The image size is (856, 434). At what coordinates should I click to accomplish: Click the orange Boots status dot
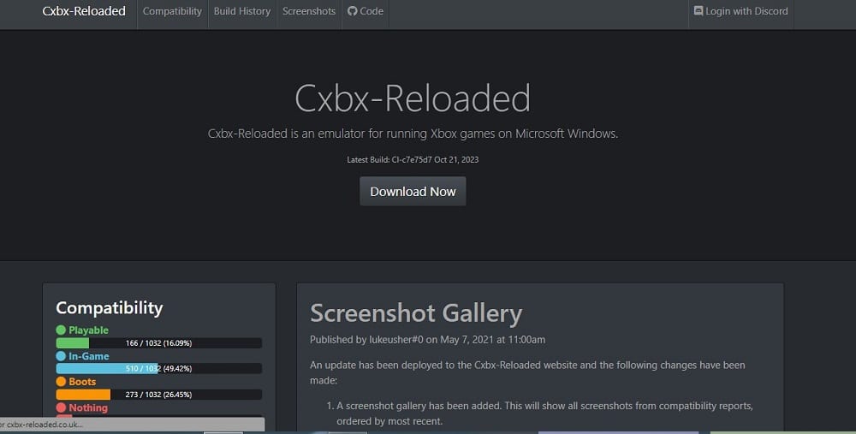pyautogui.click(x=61, y=382)
